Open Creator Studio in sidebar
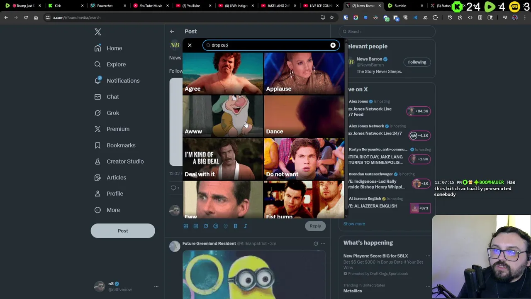Viewport: 531px width, 299px height. coord(119,162)
